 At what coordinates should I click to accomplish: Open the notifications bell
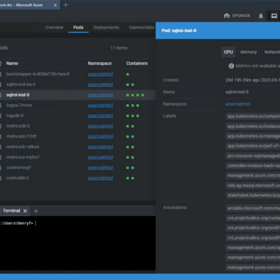click(x=261, y=16)
